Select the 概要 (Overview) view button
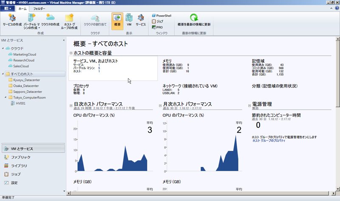Screen dimensions: 340x201 [x=117, y=21]
